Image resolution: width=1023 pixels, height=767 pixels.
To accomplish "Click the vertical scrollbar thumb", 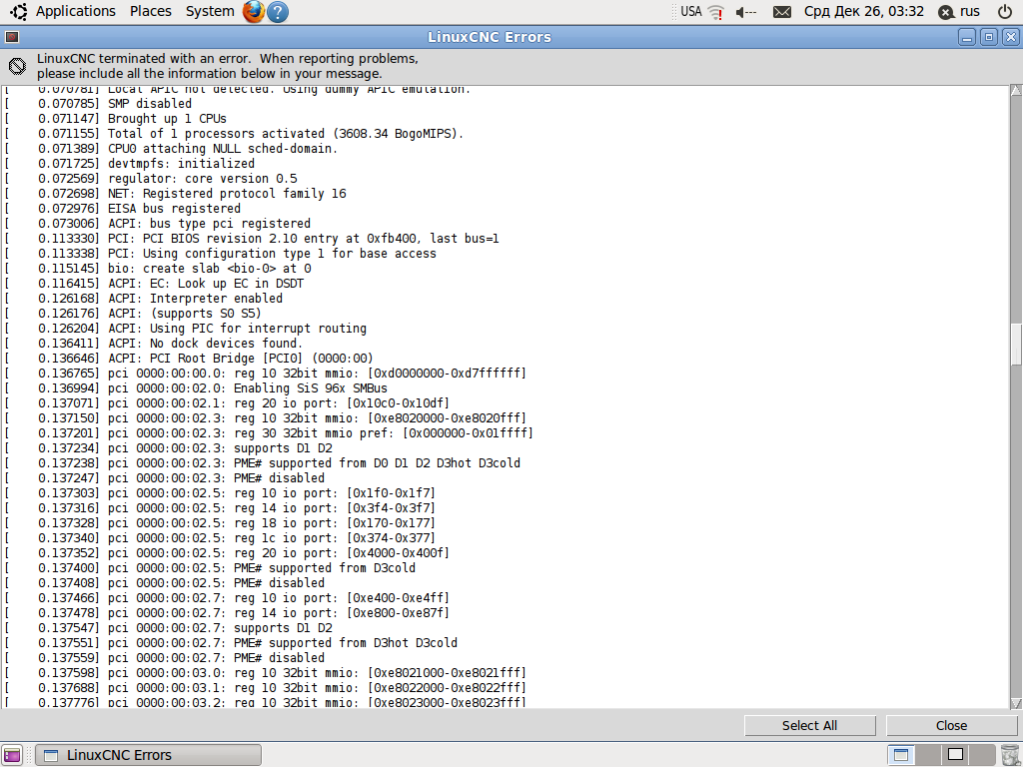I will [1016, 345].
